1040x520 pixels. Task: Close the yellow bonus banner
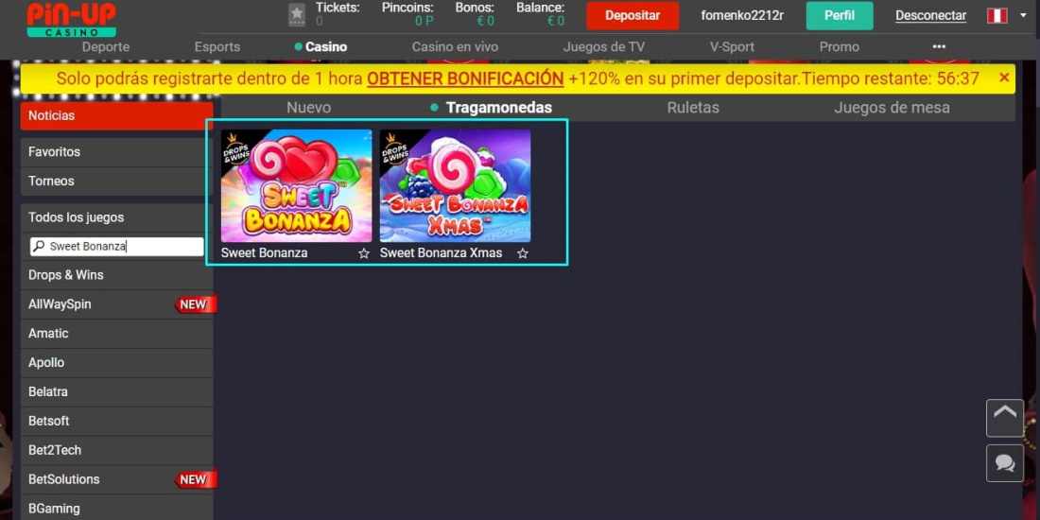pyautogui.click(x=1004, y=78)
